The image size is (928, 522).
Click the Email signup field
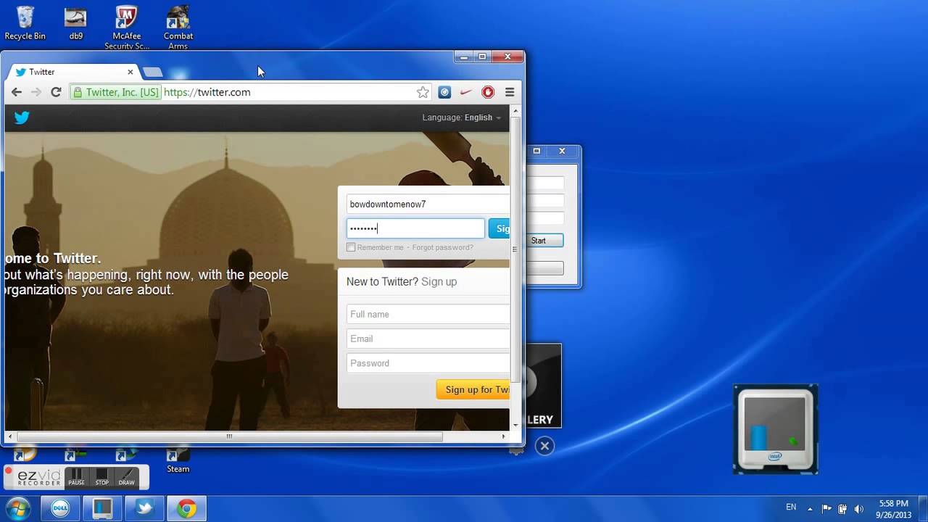click(x=428, y=339)
